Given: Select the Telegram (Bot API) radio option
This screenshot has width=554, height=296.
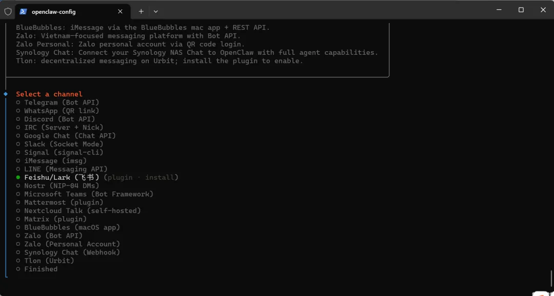Looking at the screenshot, I should tap(58, 102).
